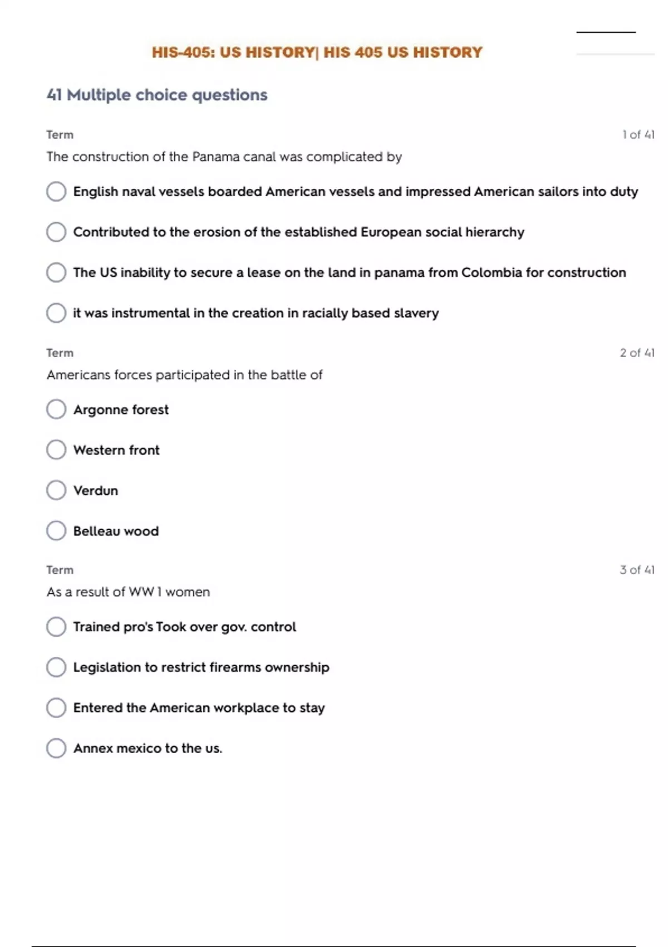Click the American forces battle question text
The image size is (668, 947).
[184, 375]
